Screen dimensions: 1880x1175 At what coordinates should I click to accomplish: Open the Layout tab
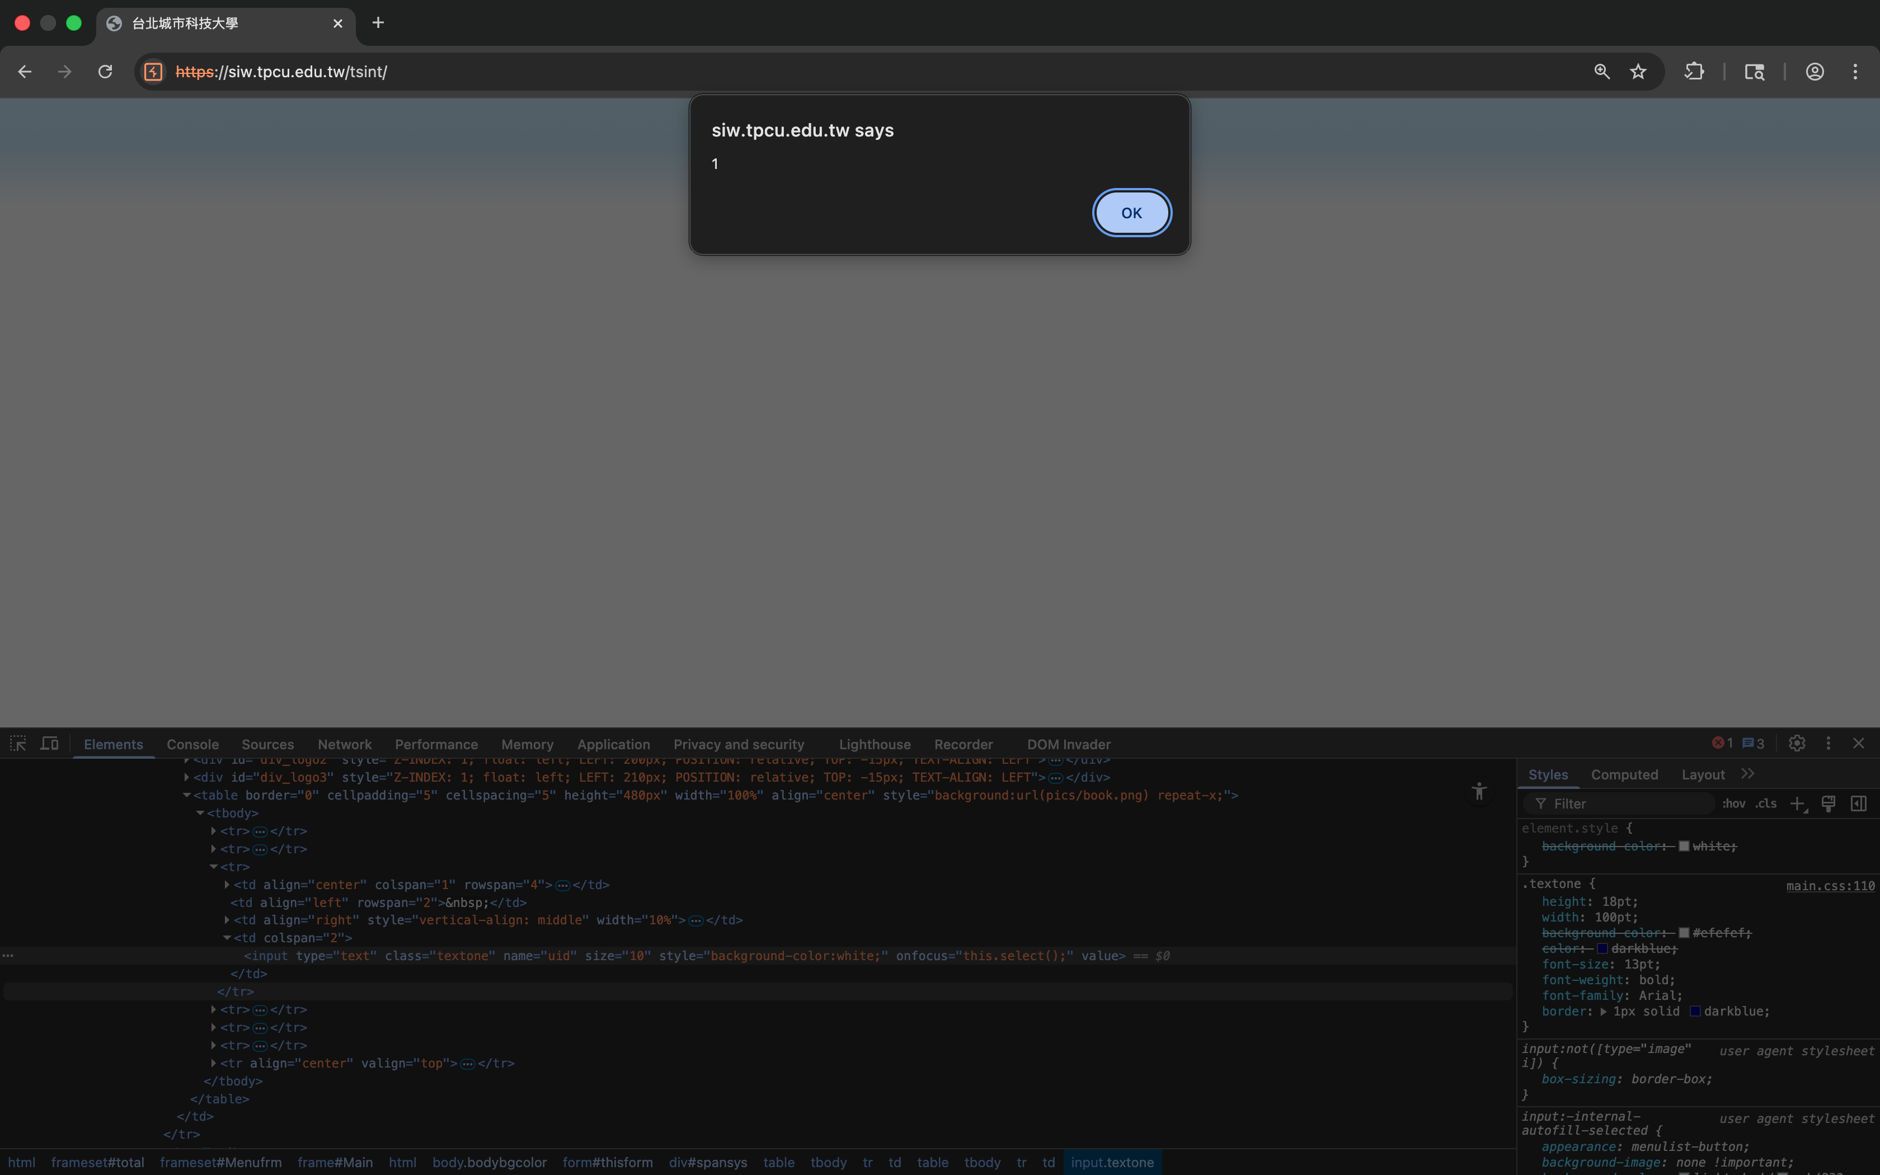pos(1703,775)
